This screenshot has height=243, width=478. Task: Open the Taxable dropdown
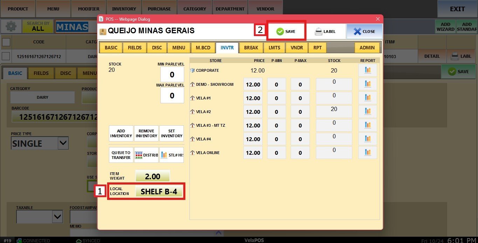57,217
